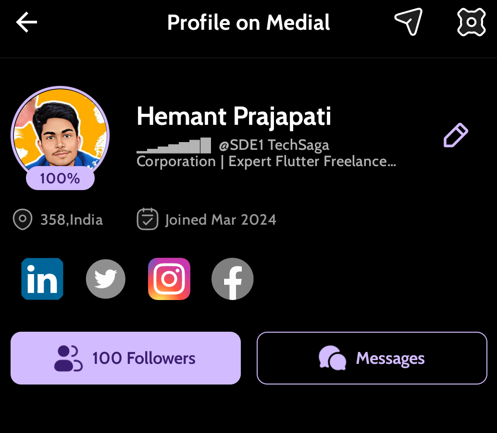
Task: Click the location pin icon
Action: (x=23, y=220)
